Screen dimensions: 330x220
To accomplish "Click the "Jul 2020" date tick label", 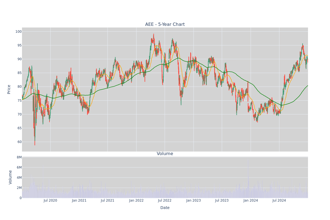I will [x=50, y=200].
